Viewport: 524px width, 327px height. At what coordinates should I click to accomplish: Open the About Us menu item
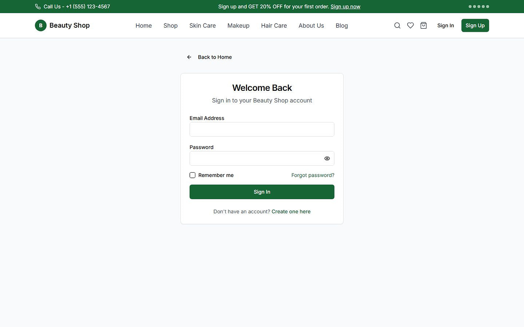point(311,25)
